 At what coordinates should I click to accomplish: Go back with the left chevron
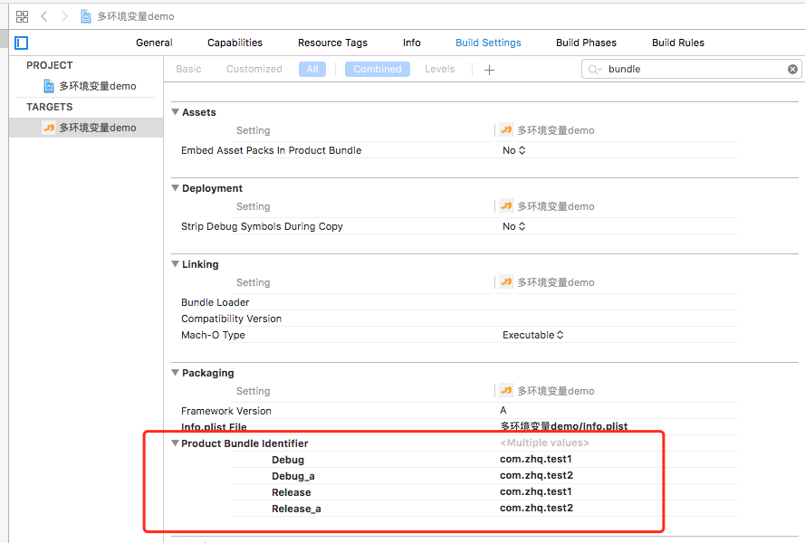pos(44,16)
